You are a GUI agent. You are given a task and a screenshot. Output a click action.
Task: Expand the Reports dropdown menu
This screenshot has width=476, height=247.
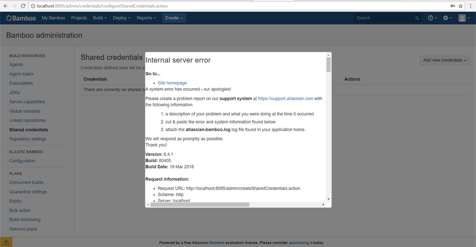coord(146,18)
